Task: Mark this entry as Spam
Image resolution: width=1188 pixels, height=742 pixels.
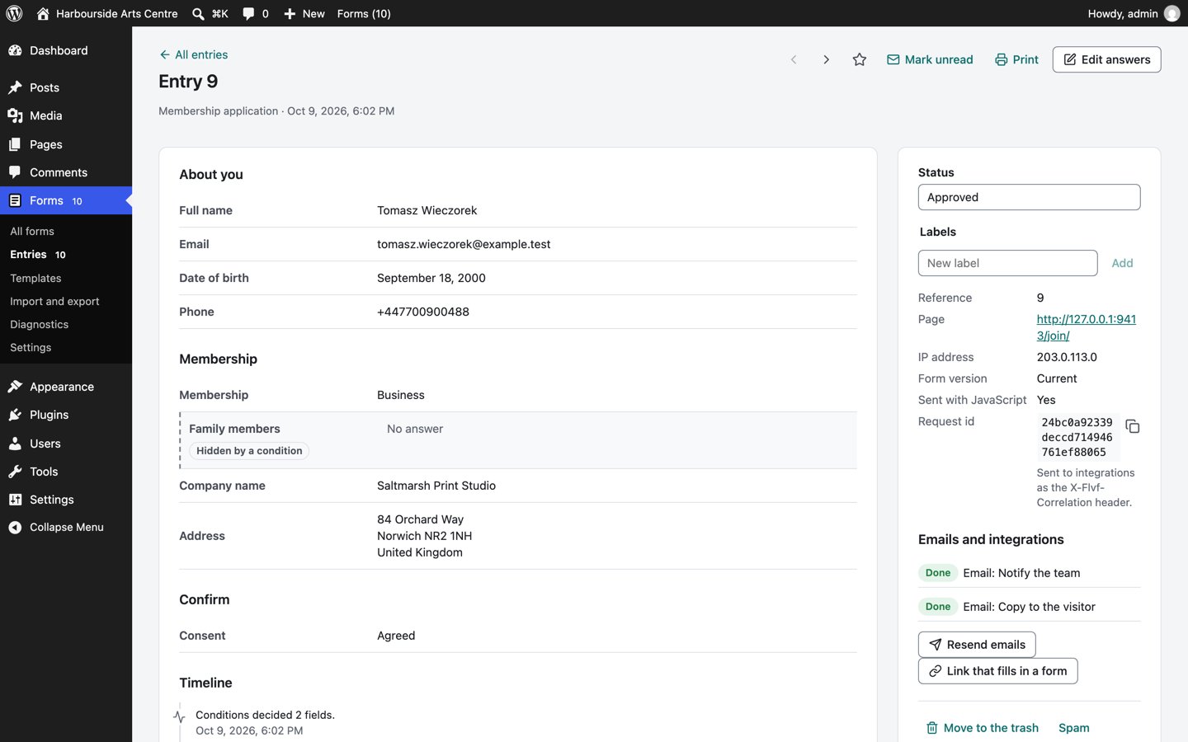Action: (x=1073, y=728)
